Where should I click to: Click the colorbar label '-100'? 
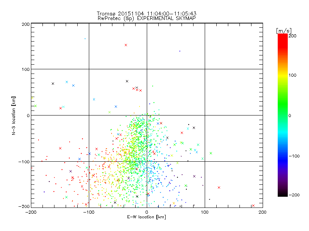[x=294, y=156]
